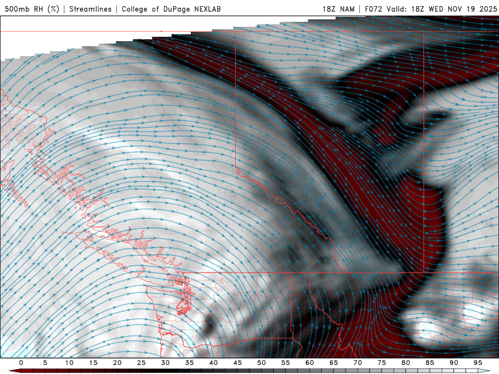Click the colorbar label "35"

coord(190,363)
